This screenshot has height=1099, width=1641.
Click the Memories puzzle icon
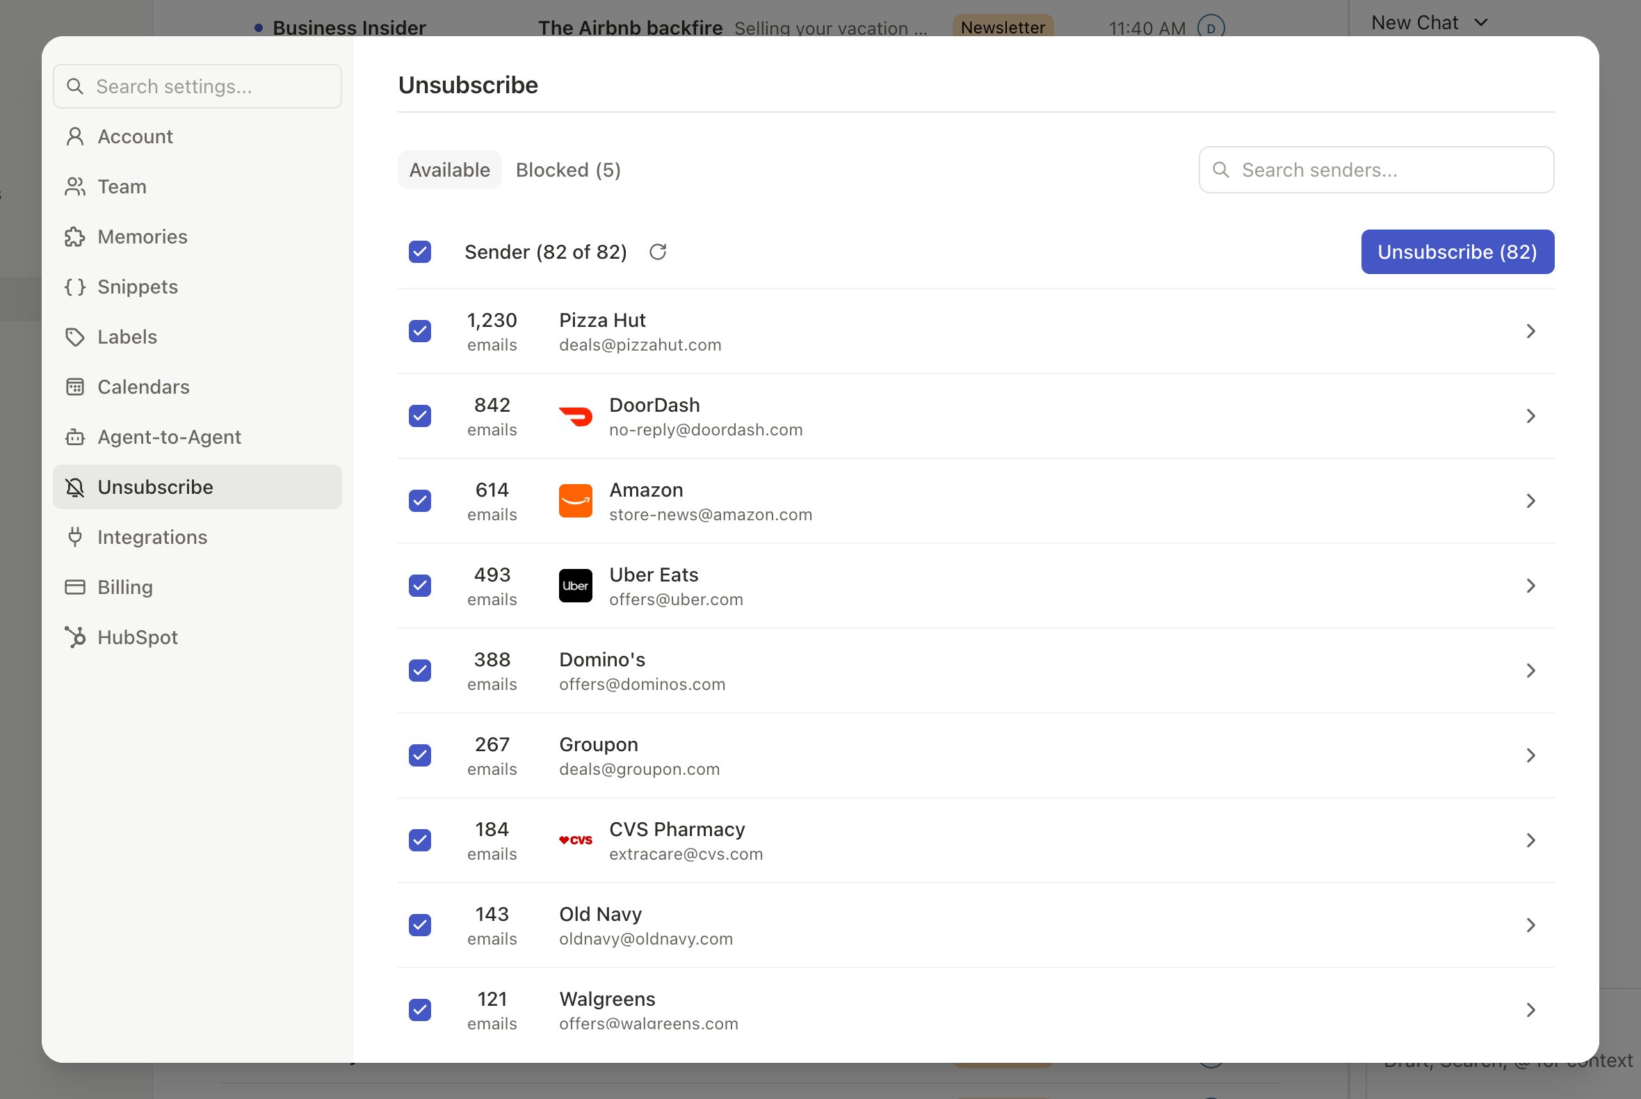(x=75, y=237)
